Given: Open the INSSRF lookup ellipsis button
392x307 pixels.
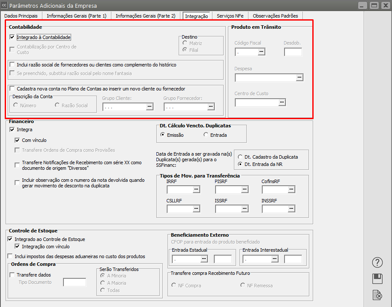Looking at the screenshot, I should pos(291,209).
